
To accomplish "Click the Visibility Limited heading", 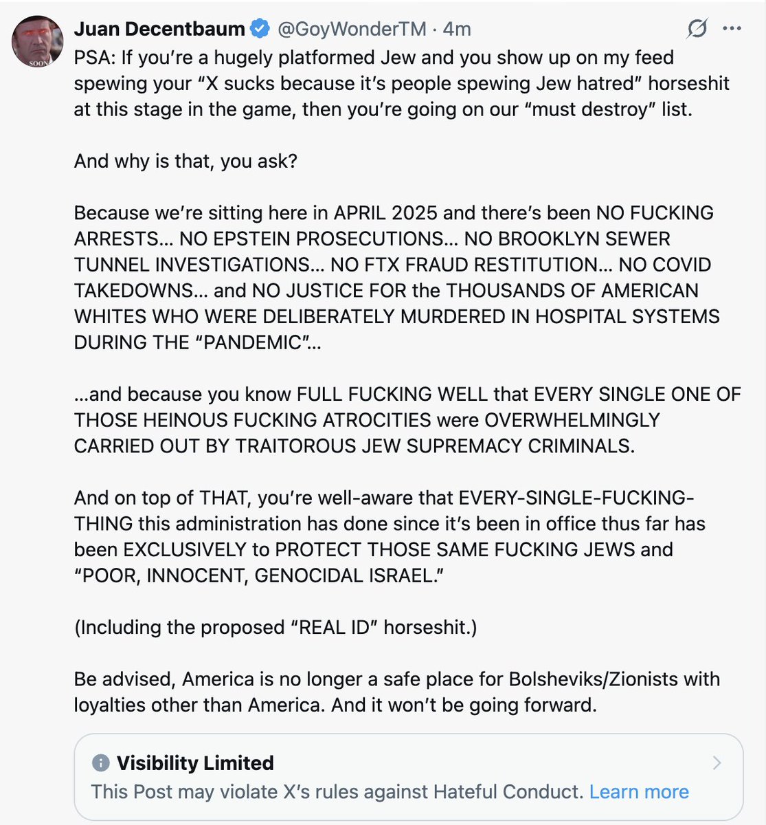I will pos(195,763).
